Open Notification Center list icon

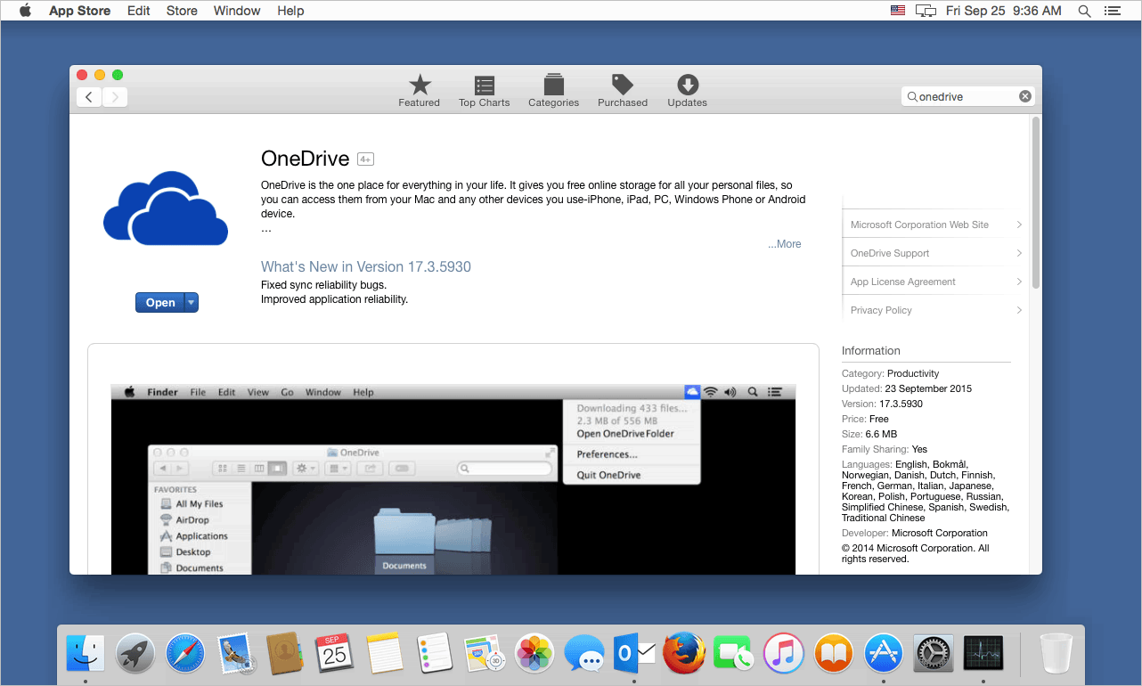click(x=1112, y=11)
